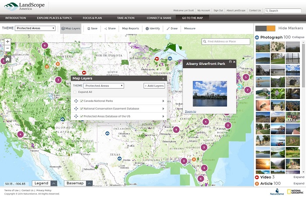This screenshot has height=199, width=306.
Task: Click the cluster marker 9 near Nashville
Action: 176,130
